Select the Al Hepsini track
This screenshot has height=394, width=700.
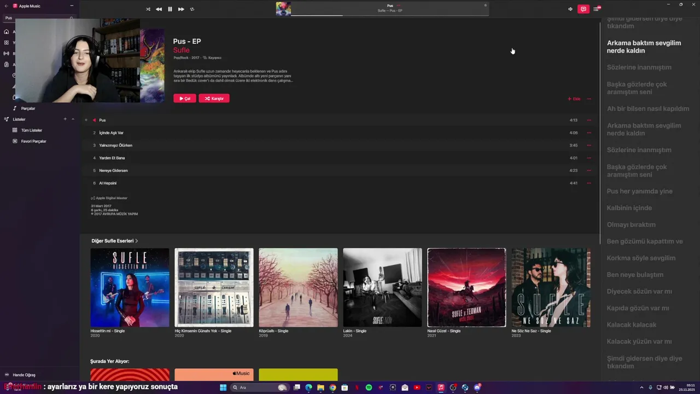pyautogui.click(x=339, y=183)
